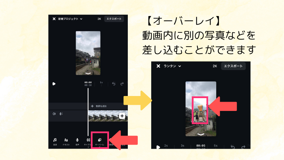This screenshot has height=160, width=284.
Task: Open the 音声 voice recording tool
Action: tap(77, 142)
